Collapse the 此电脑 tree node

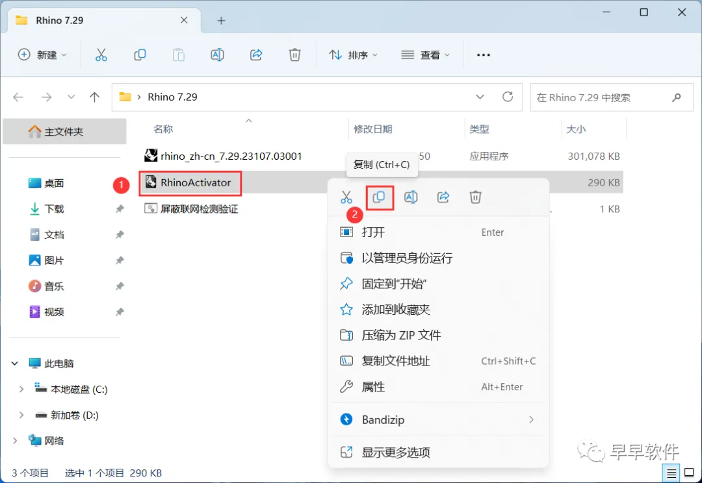pyautogui.click(x=15, y=364)
